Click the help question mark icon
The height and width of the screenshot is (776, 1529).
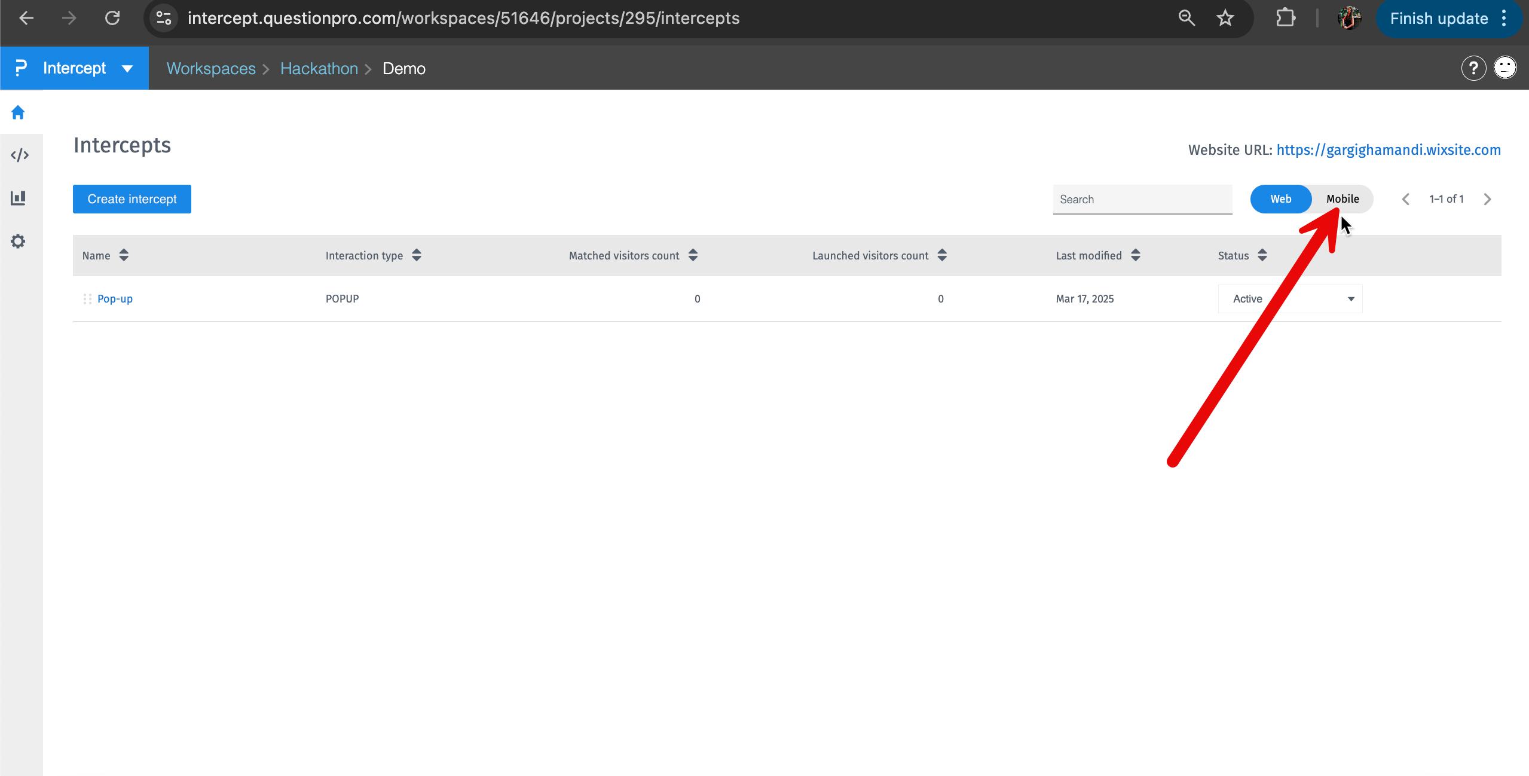tap(1473, 68)
